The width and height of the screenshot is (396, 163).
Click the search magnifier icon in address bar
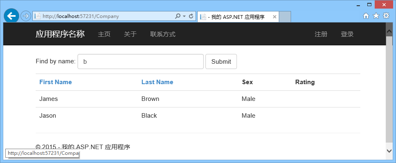click(178, 16)
